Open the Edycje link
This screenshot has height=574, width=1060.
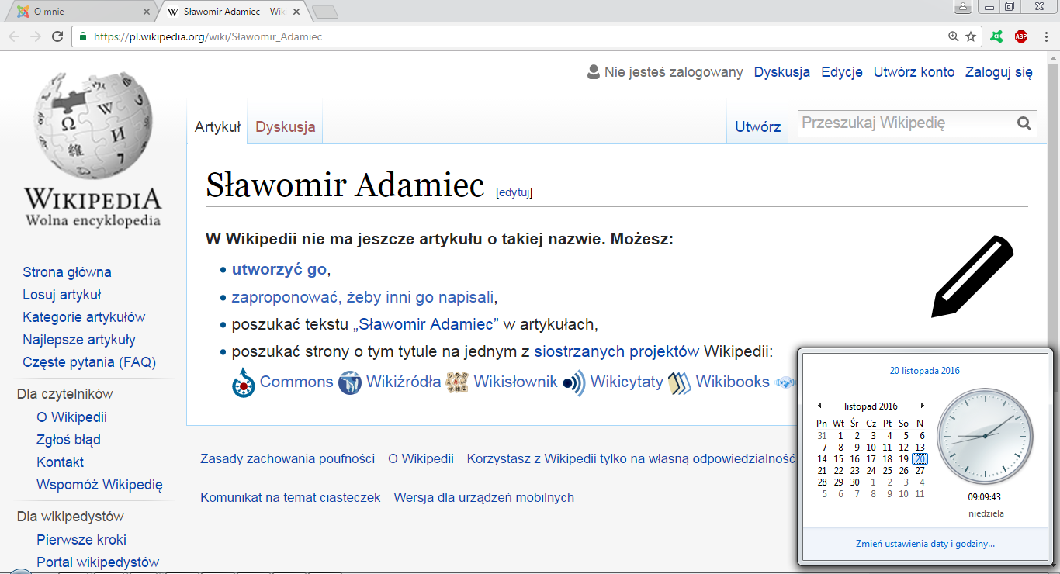(842, 72)
